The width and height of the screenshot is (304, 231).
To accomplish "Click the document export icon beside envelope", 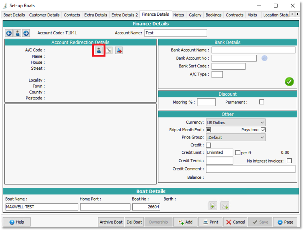I will [x=213, y=206].
